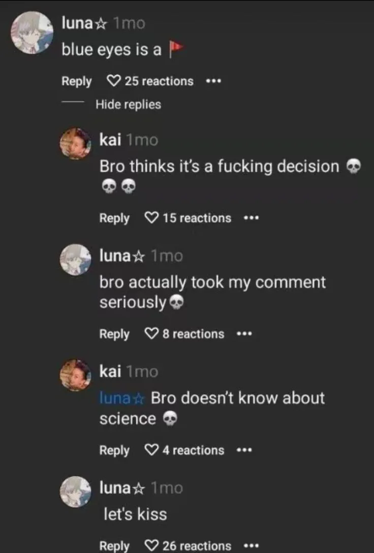Reply to 'bro actually took my comment seriously'
The image size is (374, 553).
[114, 334]
